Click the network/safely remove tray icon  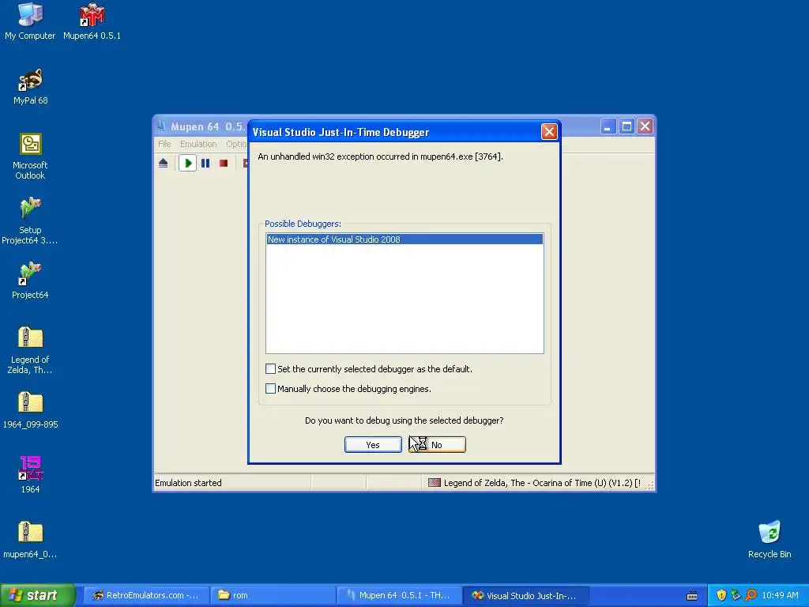[x=736, y=595]
